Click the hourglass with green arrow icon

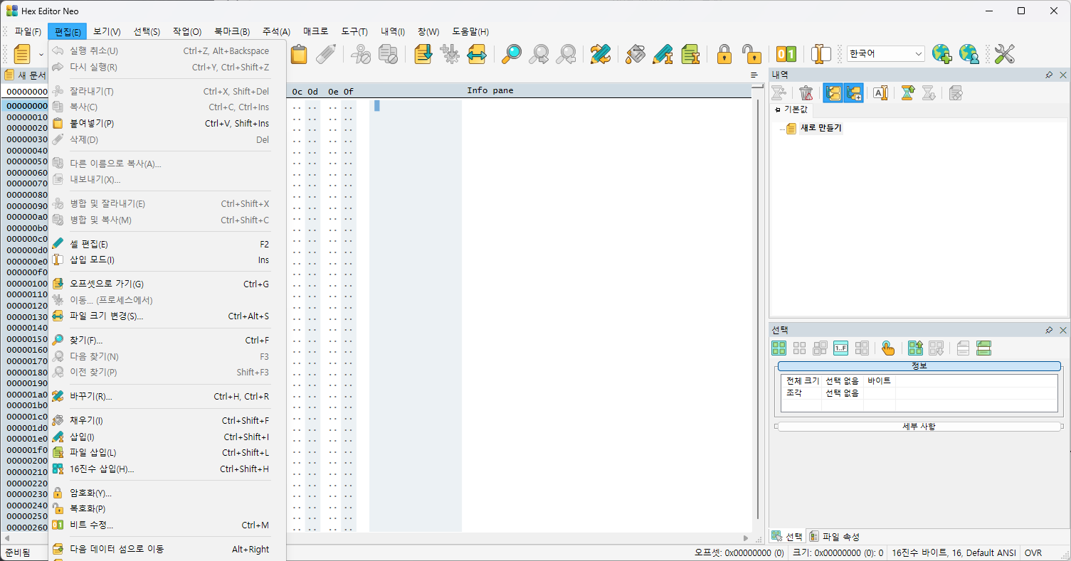click(x=907, y=92)
